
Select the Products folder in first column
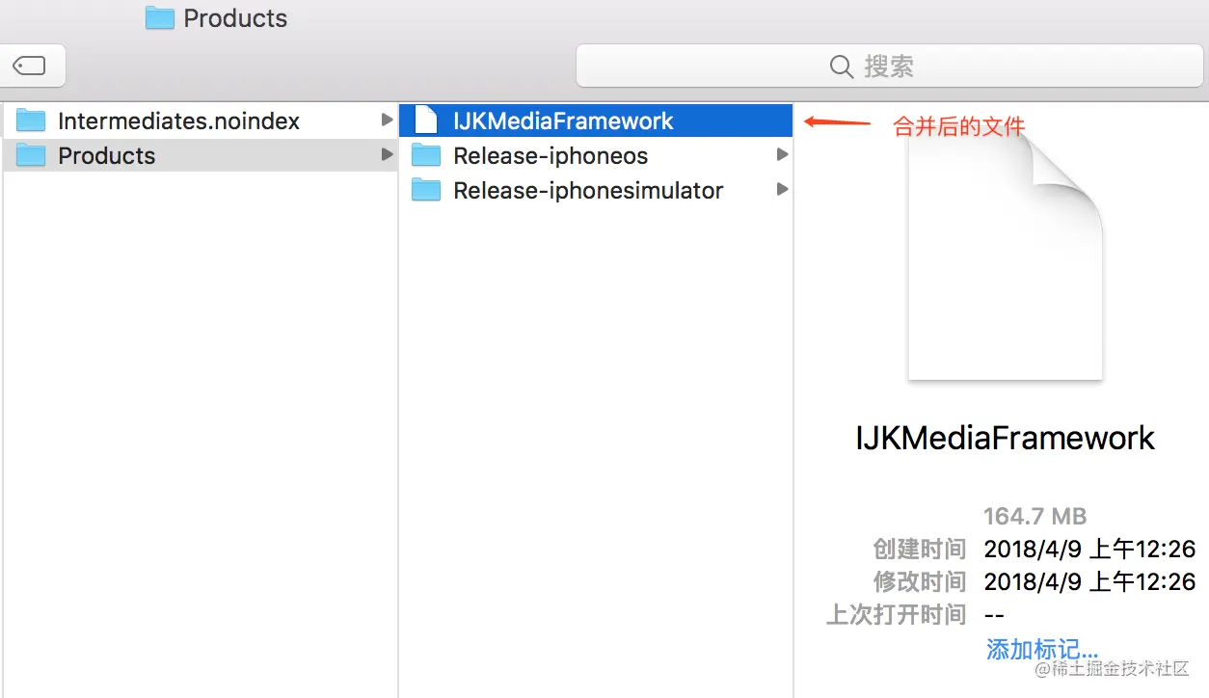pos(201,155)
